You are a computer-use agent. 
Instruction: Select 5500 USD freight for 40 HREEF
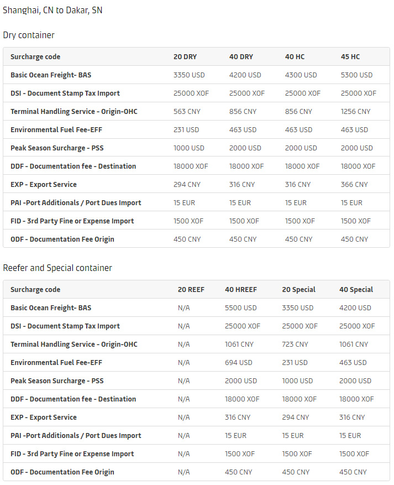(241, 308)
